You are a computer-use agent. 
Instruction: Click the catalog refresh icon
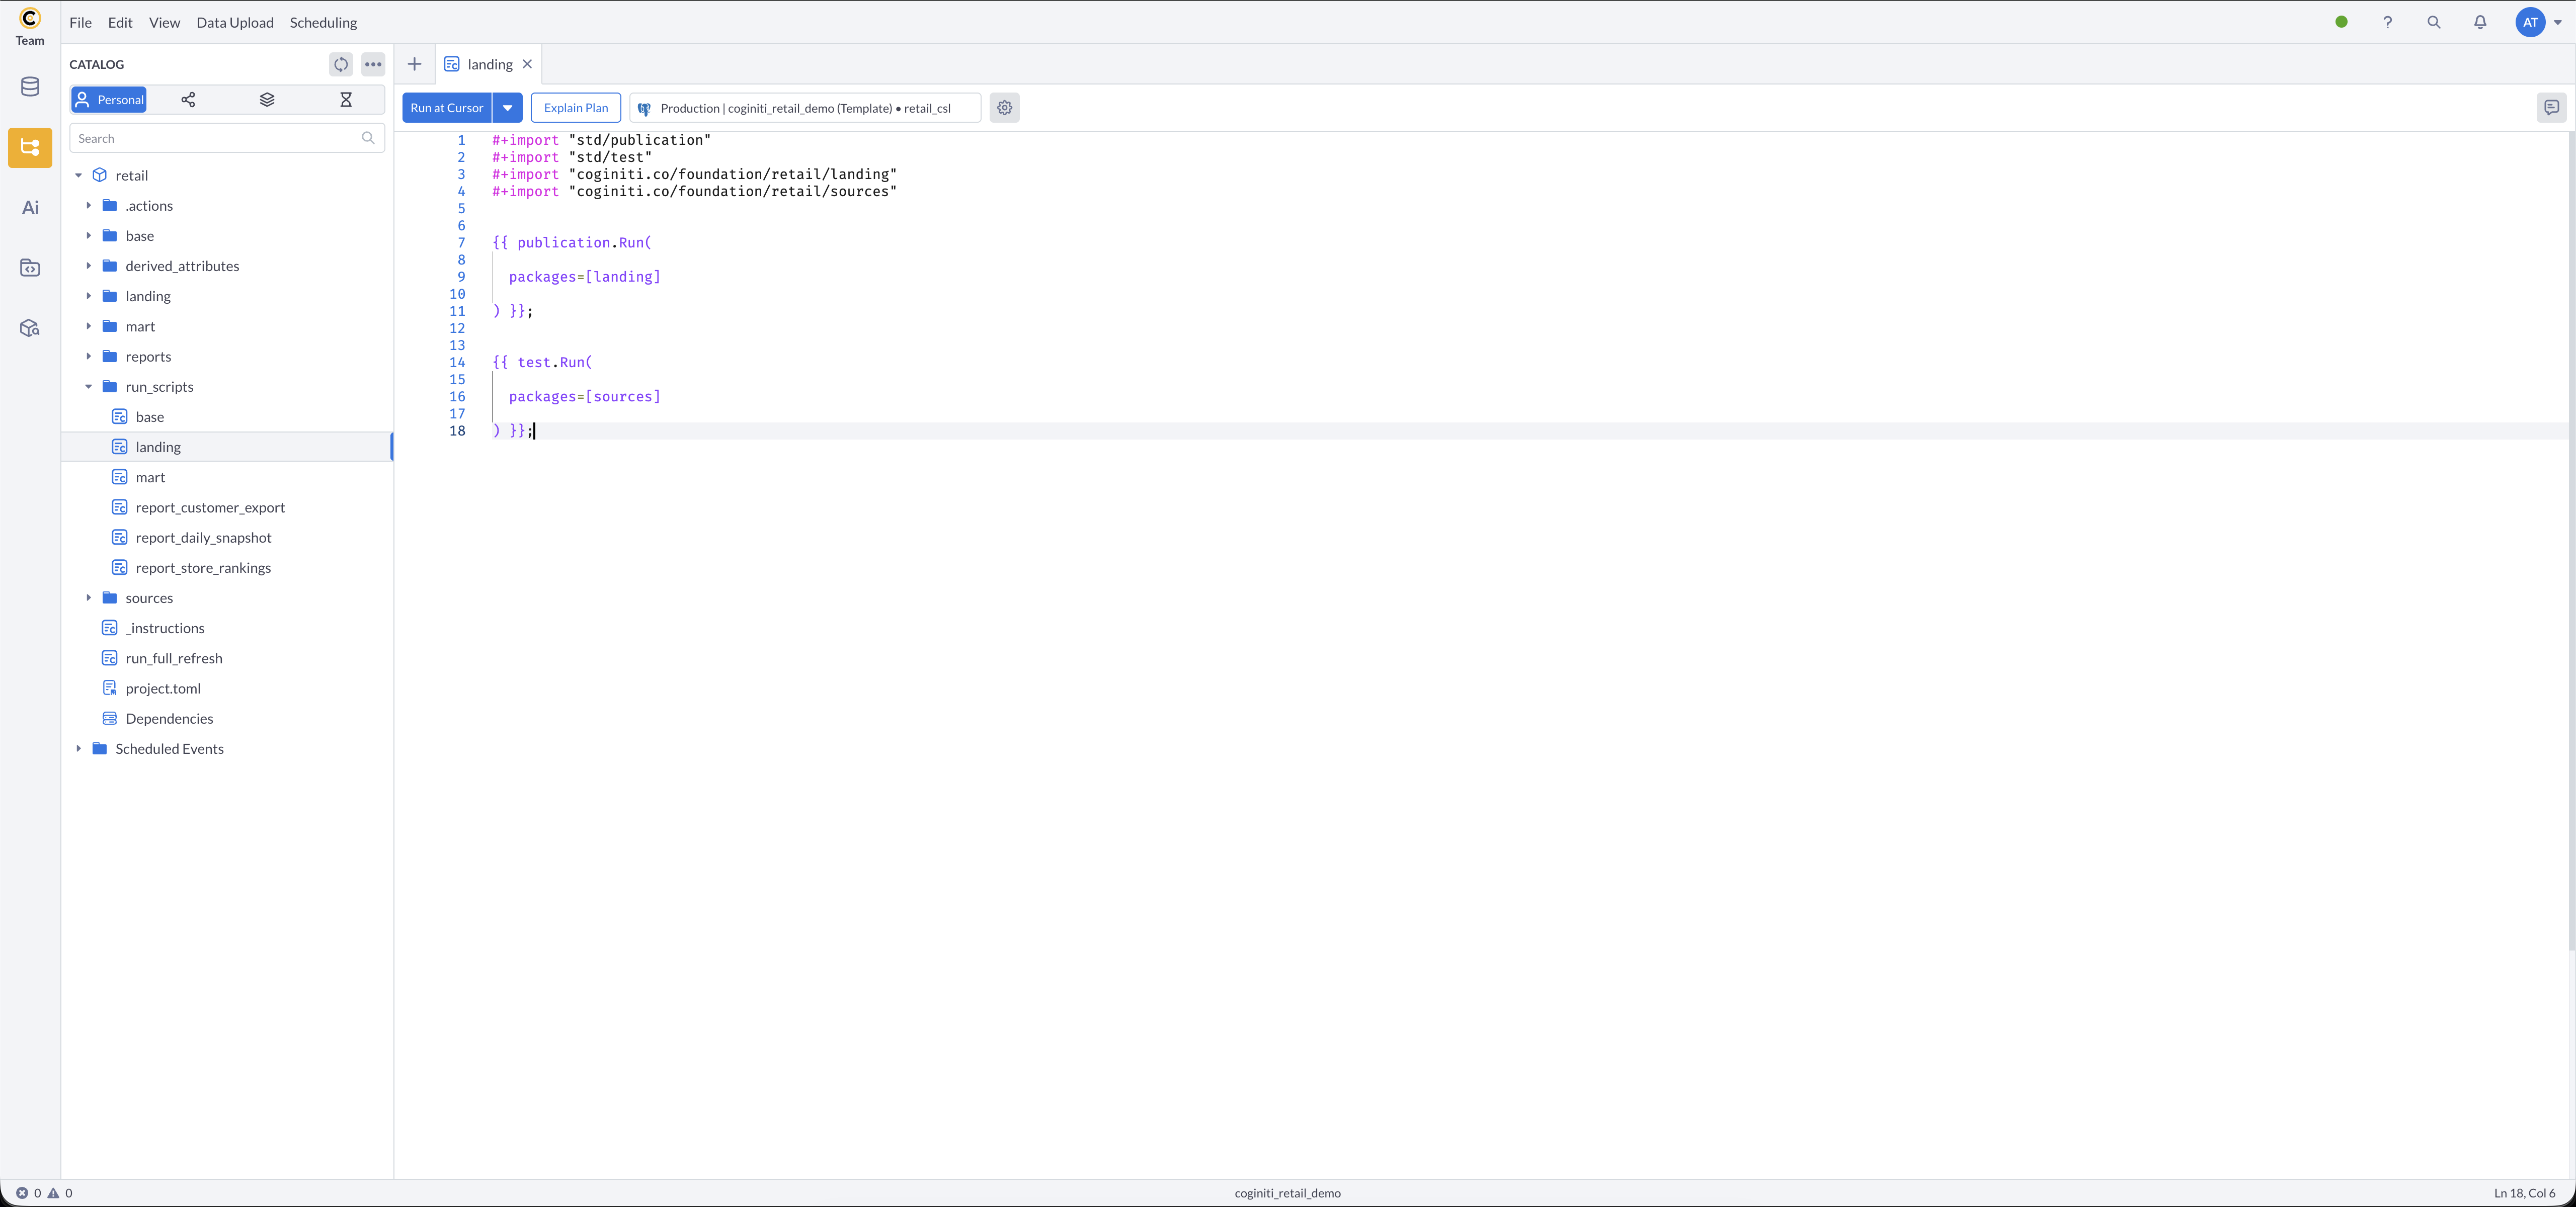tap(341, 64)
